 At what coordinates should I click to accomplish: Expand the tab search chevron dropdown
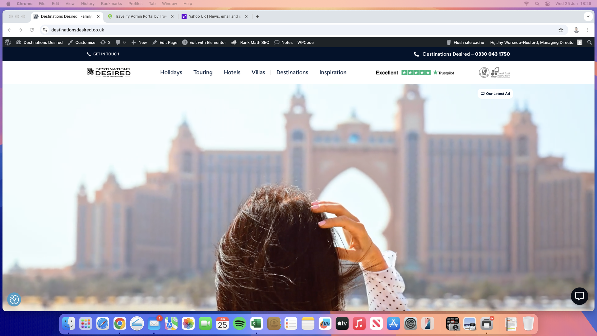tap(588, 16)
